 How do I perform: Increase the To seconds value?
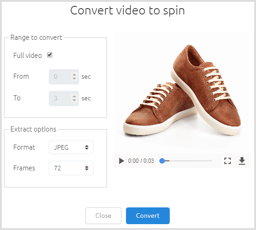pyautogui.click(x=74, y=96)
